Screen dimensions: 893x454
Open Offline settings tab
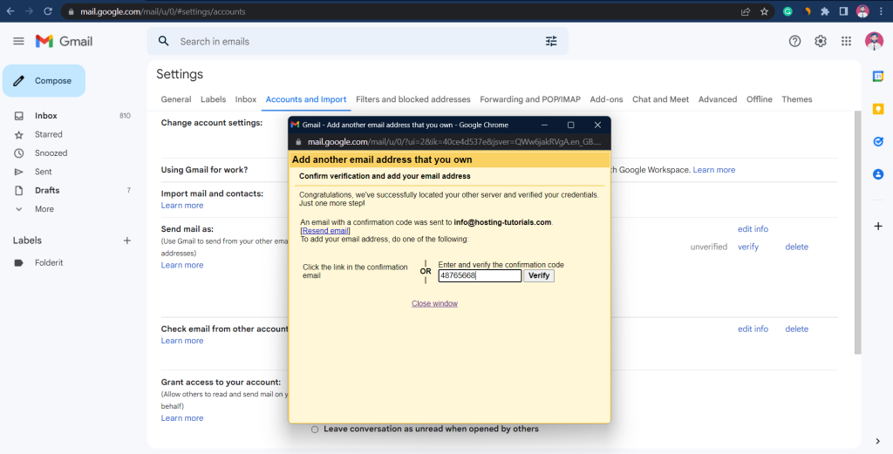tap(760, 99)
